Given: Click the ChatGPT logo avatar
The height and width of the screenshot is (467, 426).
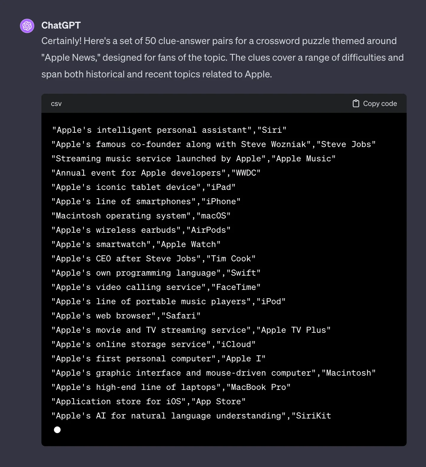Looking at the screenshot, I should [27, 26].
